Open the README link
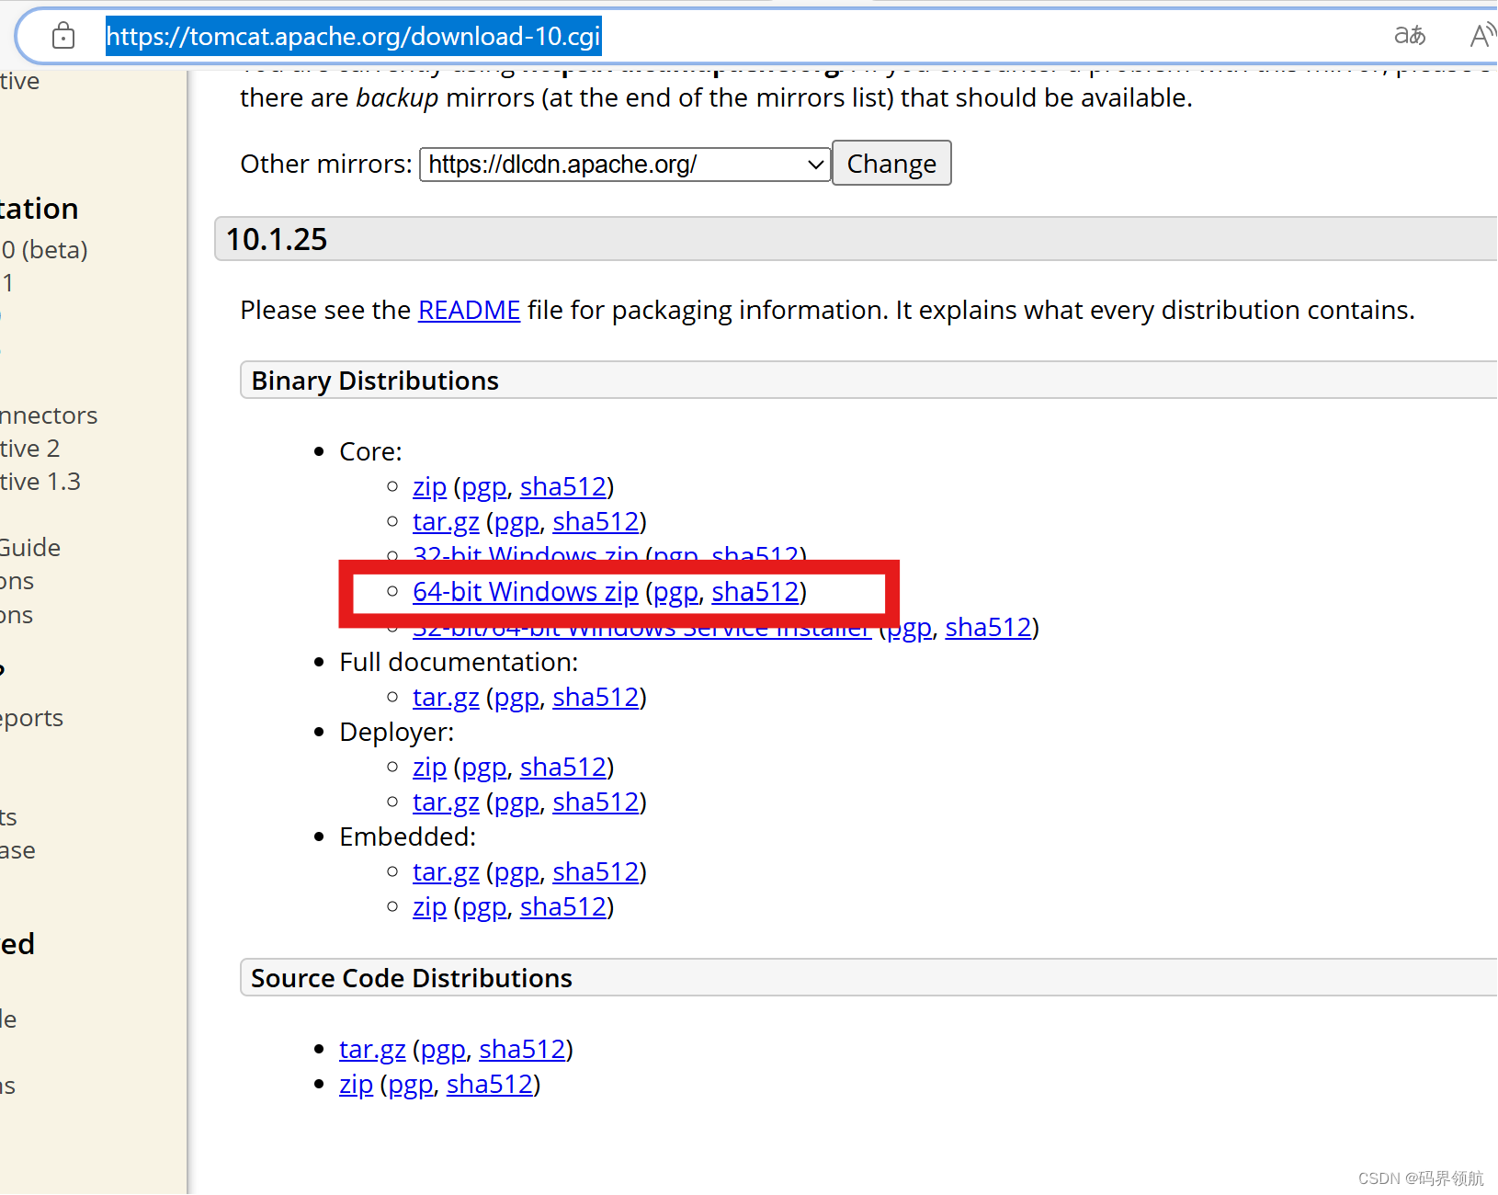 pyautogui.click(x=470, y=310)
